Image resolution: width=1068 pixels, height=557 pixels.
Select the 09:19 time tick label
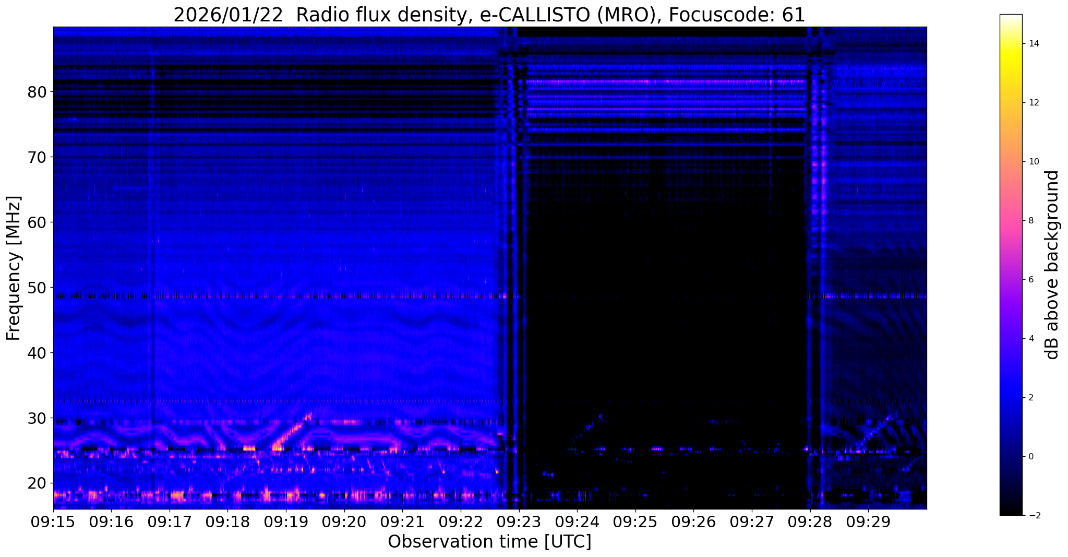pos(286,522)
